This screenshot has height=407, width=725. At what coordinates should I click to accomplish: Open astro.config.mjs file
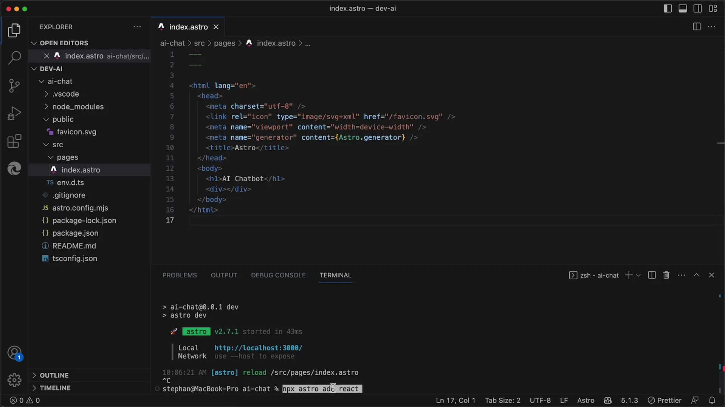point(89,208)
